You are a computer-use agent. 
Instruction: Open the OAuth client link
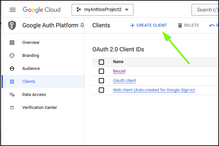click(124, 81)
